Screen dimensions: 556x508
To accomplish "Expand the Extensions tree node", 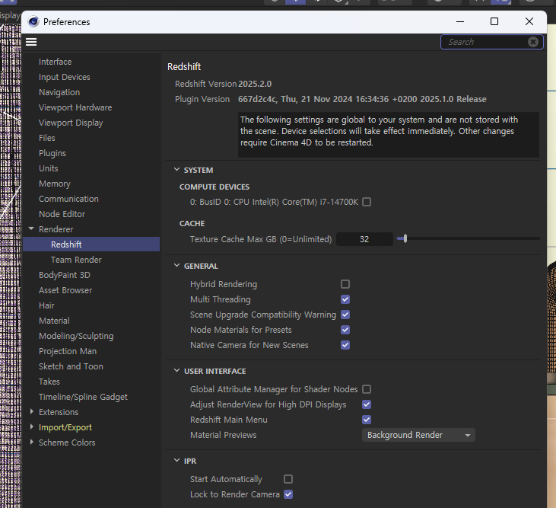I will coord(31,412).
